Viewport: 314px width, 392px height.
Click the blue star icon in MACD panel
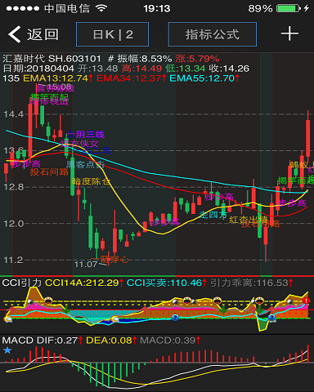coord(7,350)
